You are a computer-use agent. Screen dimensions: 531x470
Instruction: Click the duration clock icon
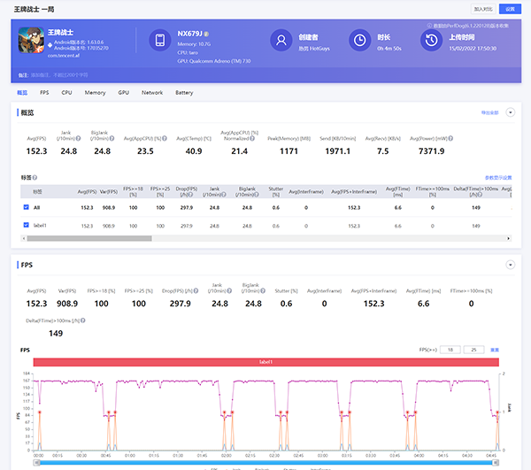(x=359, y=41)
